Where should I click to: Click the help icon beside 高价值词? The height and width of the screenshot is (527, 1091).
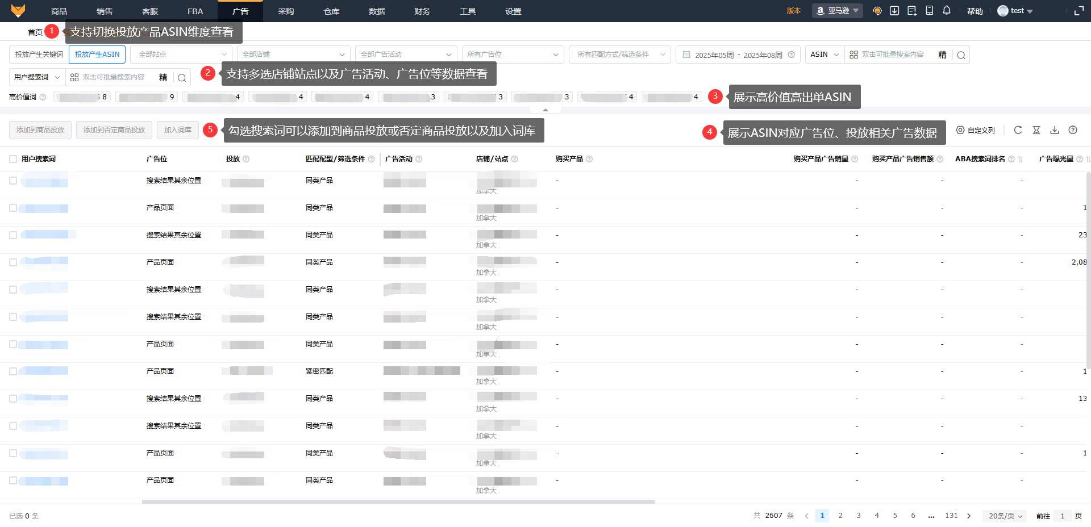43,97
